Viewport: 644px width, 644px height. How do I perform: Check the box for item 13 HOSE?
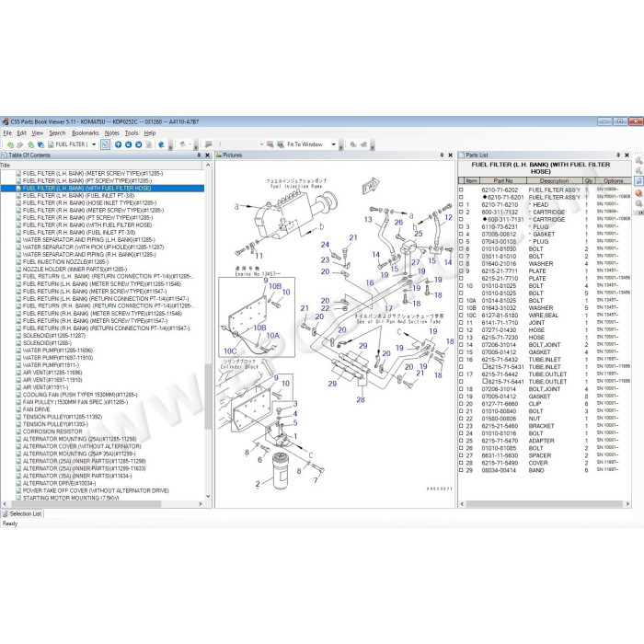tap(461, 338)
